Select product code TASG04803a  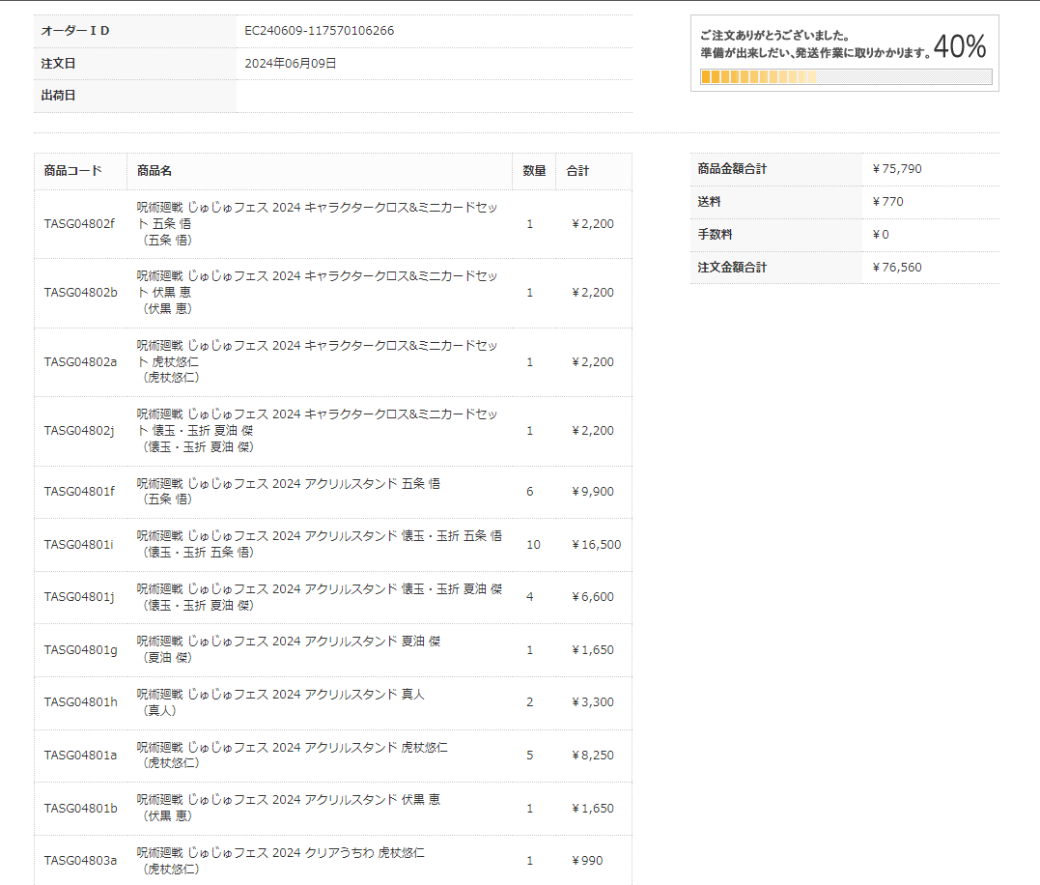click(x=80, y=861)
